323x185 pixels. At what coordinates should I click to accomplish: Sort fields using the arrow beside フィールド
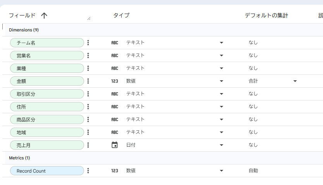tap(44, 16)
